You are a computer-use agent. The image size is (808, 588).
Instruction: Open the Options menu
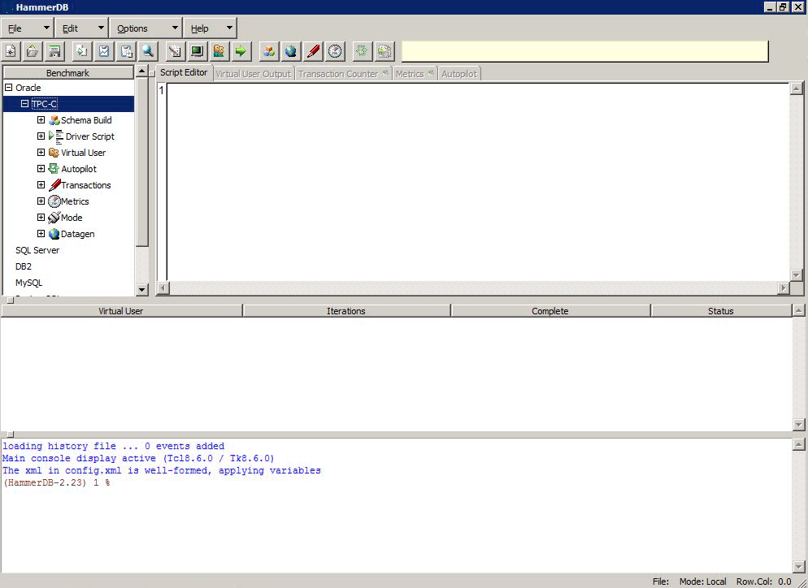[x=146, y=28]
